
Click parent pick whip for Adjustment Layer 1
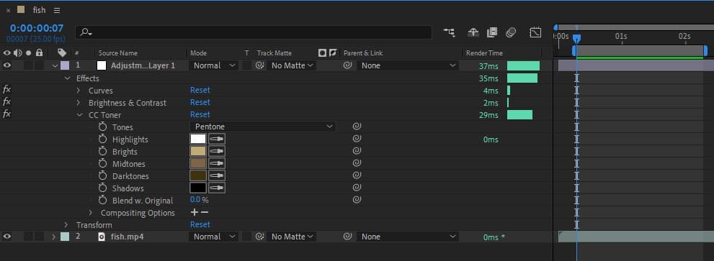(x=347, y=65)
